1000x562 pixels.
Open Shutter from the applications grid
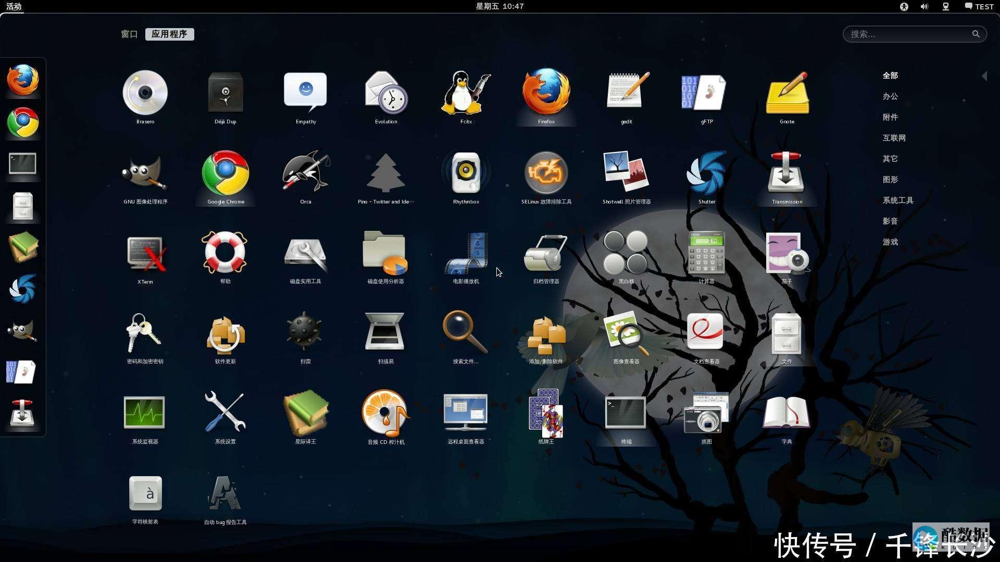coord(707,177)
